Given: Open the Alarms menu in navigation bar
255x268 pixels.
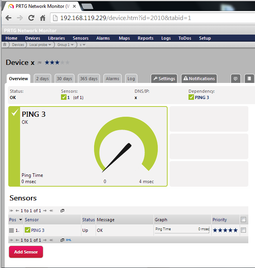Looking at the screenshot, I should 103,38.
